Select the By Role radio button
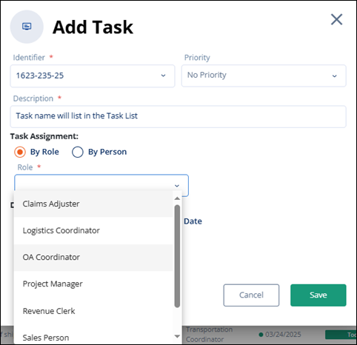Screen dimensions: 357x345 [x=20, y=152]
